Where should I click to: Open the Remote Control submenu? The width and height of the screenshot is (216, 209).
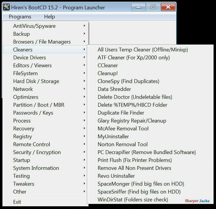45,144
